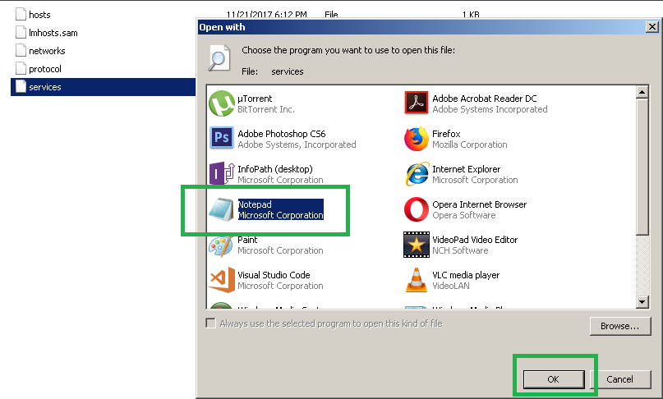Select the 'services' file name in list
Viewport: 663px width, 399px height.
pyautogui.click(x=45, y=87)
